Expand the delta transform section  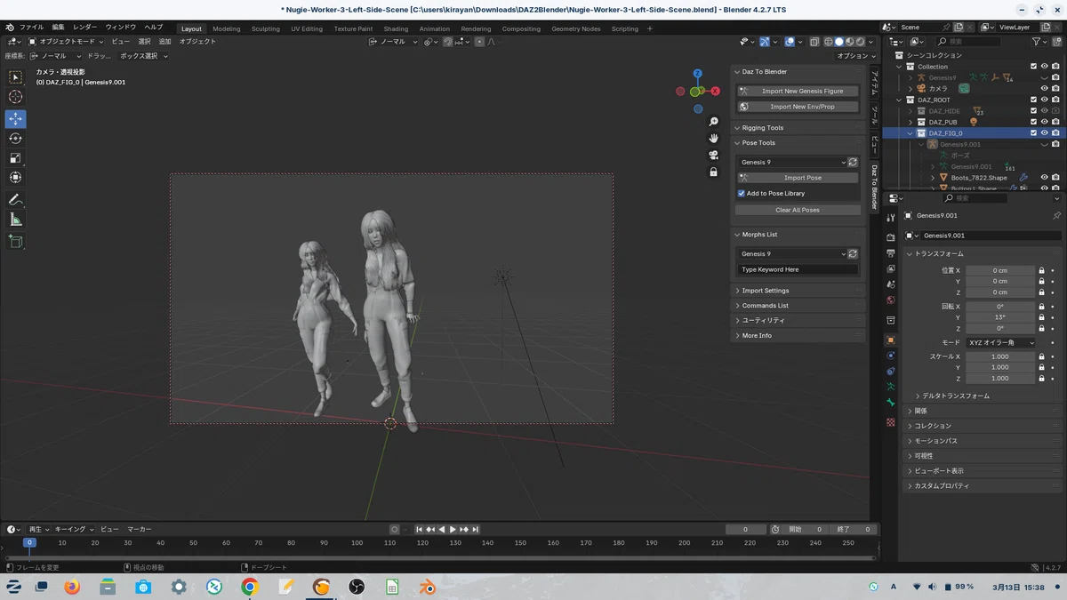click(x=917, y=396)
